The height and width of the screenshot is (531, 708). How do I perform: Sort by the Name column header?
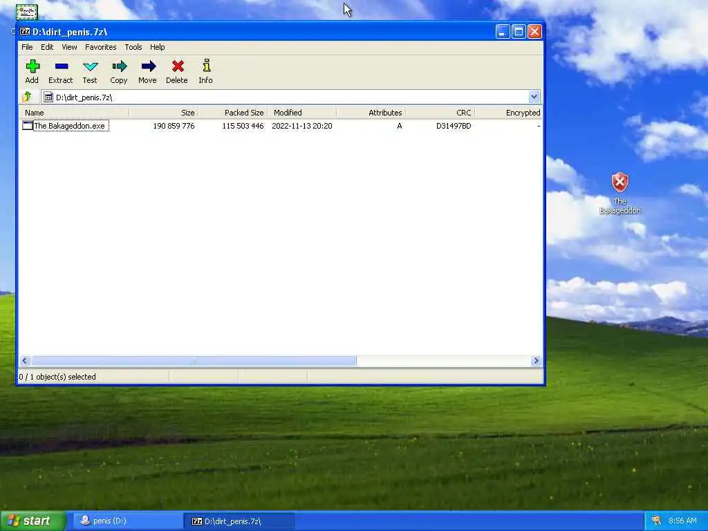(x=74, y=113)
